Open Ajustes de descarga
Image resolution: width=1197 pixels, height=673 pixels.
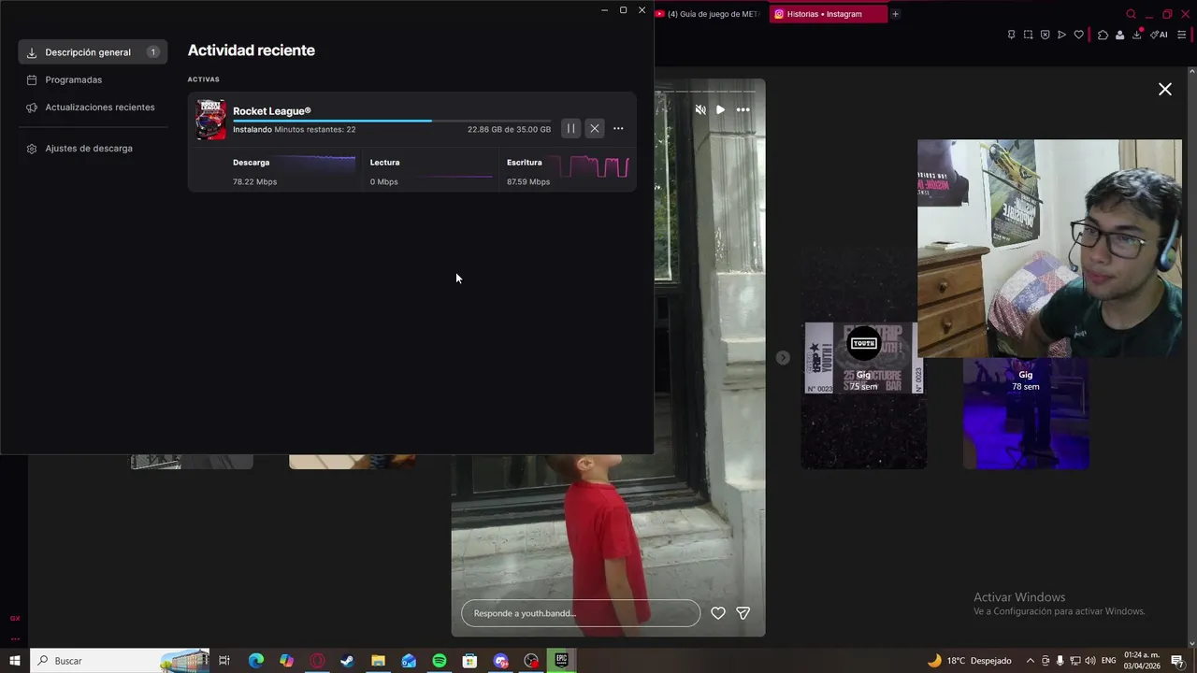(88, 149)
